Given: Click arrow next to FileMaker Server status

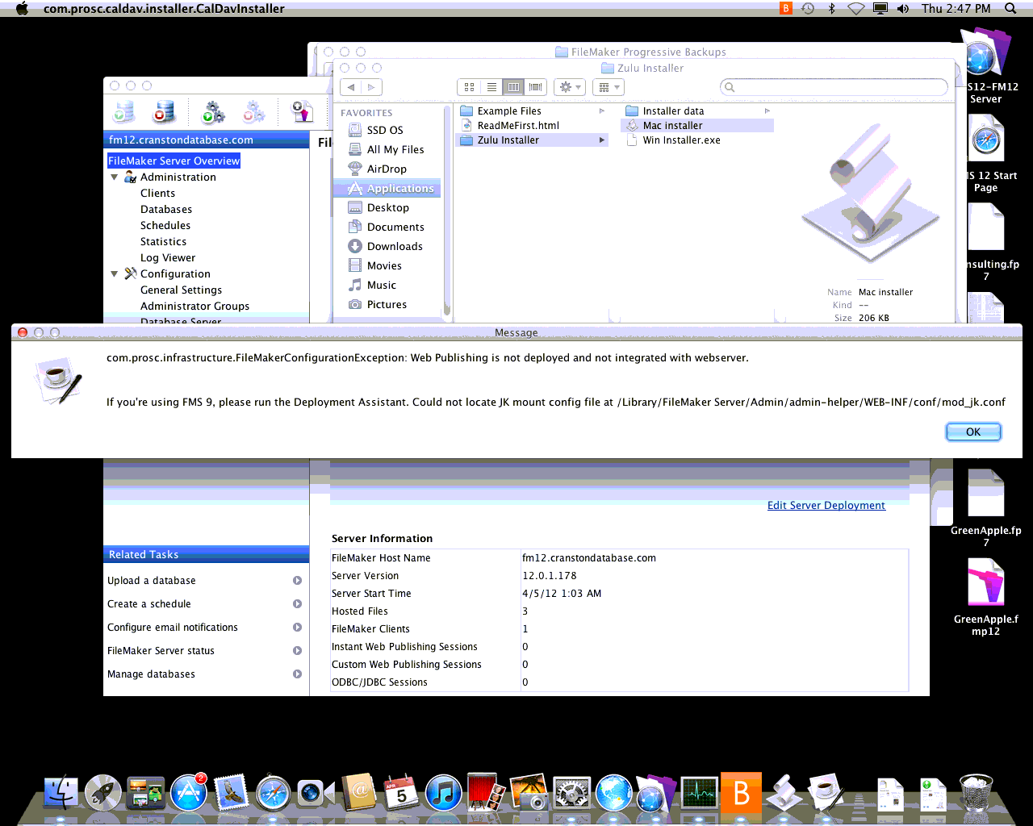Looking at the screenshot, I should tap(297, 651).
